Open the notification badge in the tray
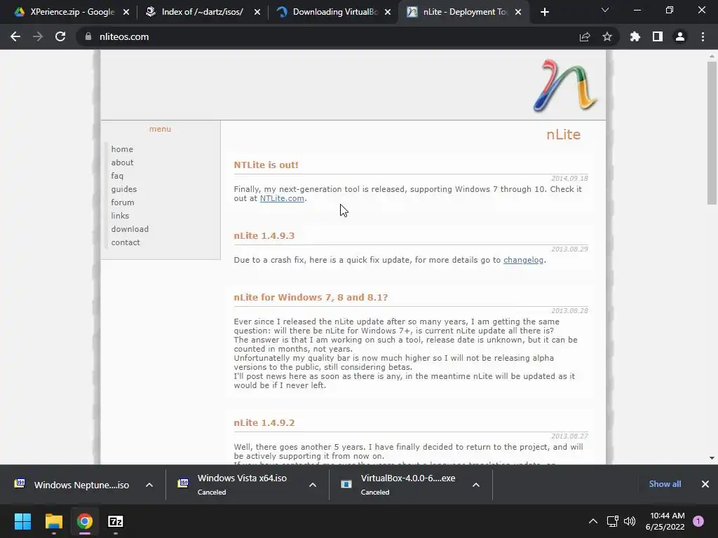Image resolution: width=718 pixels, height=538 pixels. [x=698, y=521]
